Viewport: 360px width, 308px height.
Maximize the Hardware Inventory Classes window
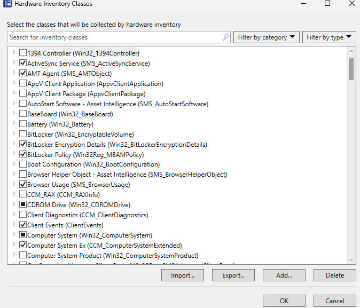tap(327, 3)
